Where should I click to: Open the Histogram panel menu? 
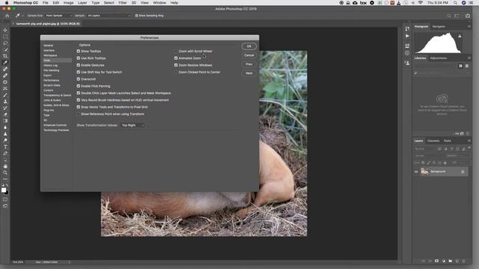point(469,27)
